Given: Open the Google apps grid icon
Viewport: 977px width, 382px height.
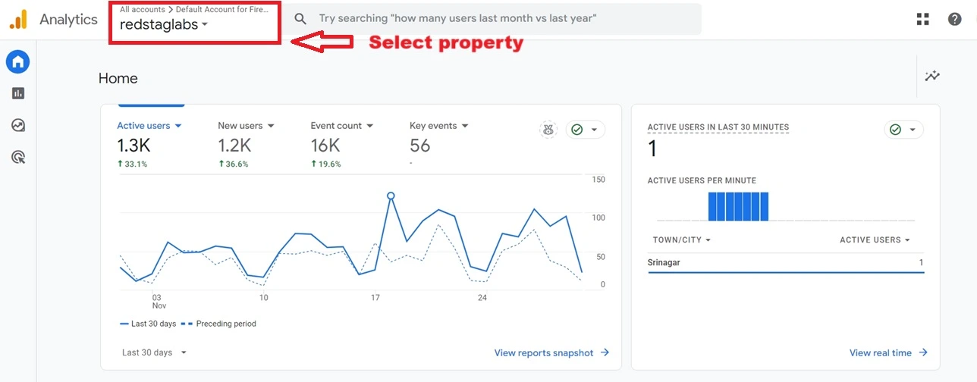Looking at the screenshot, I should tap(922, 19).
